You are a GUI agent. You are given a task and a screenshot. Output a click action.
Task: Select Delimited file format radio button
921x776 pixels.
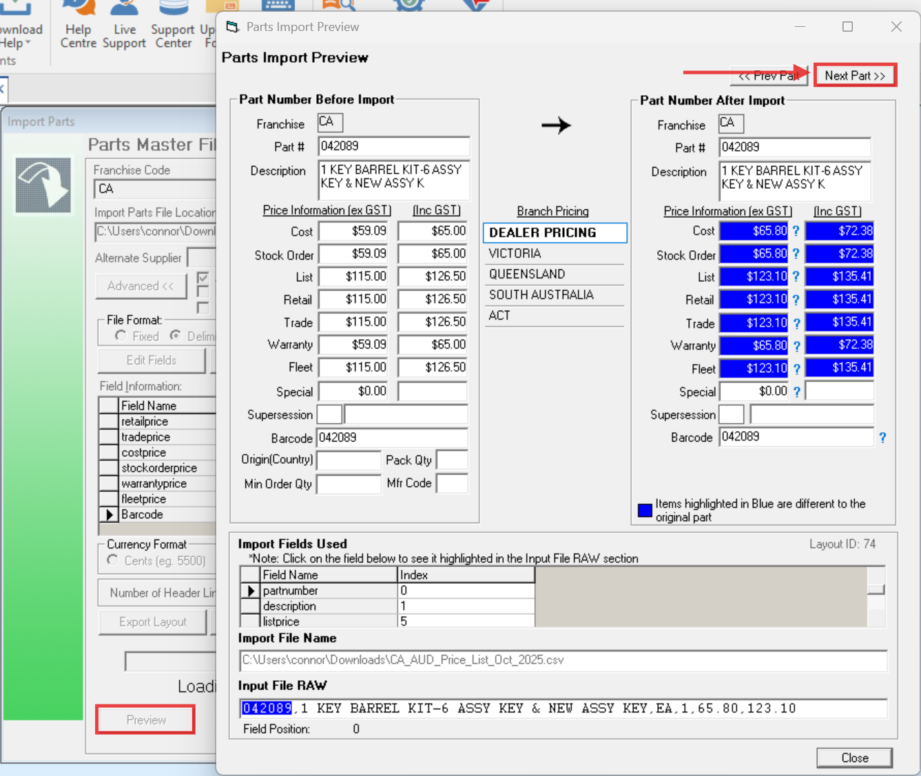(176, 336)
